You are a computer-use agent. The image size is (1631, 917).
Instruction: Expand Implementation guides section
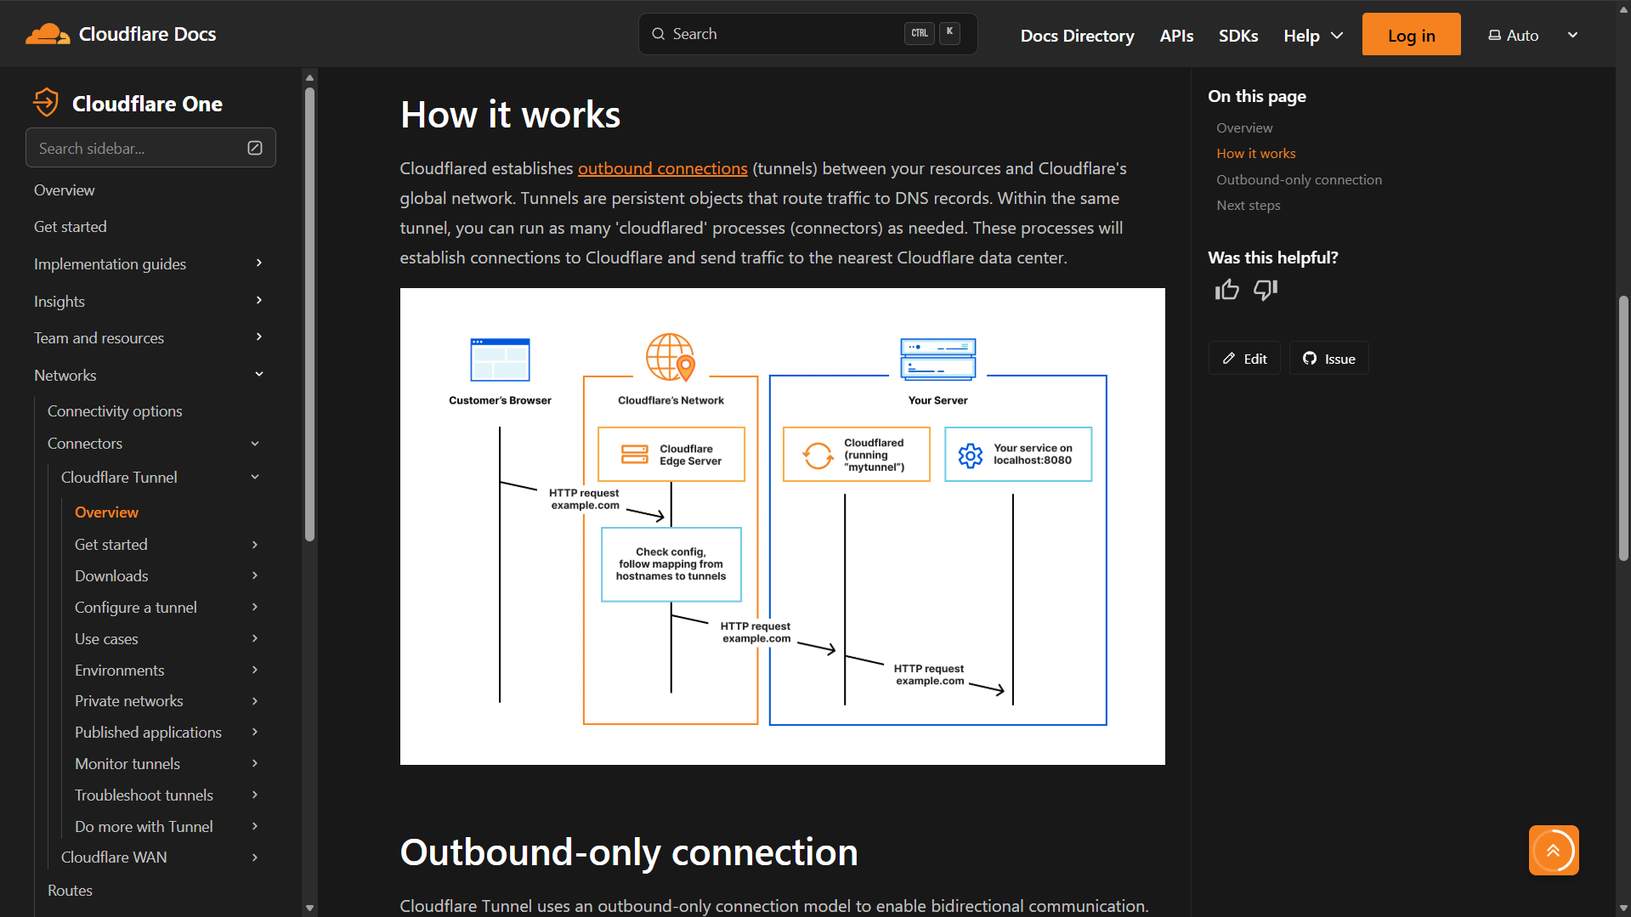tap(259, 263)
